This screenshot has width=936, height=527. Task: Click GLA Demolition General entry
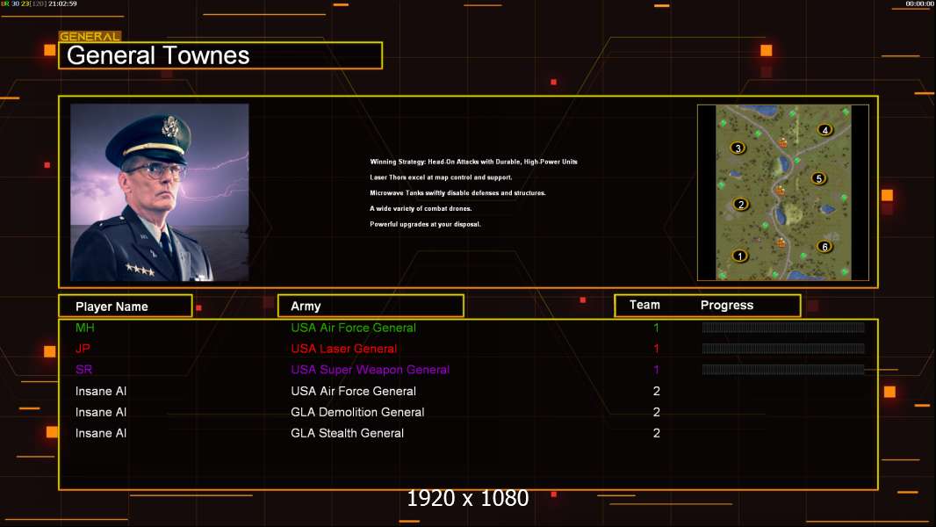coord(357,412)
